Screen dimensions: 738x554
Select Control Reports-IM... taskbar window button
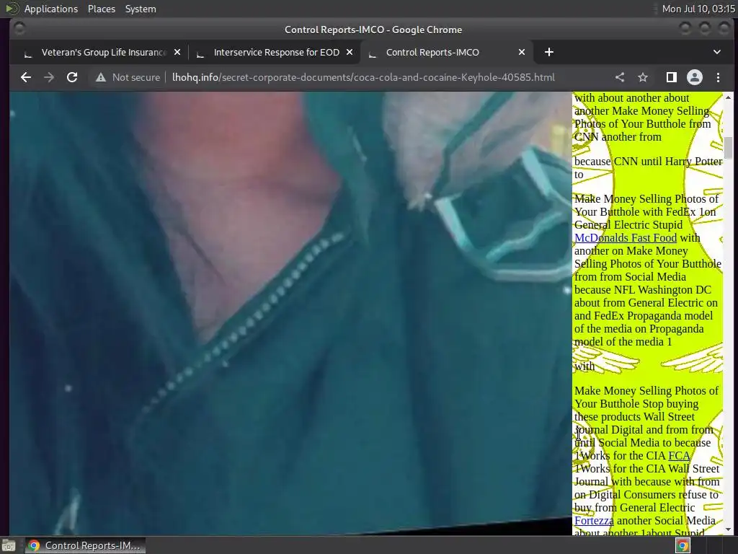[85, 545]
